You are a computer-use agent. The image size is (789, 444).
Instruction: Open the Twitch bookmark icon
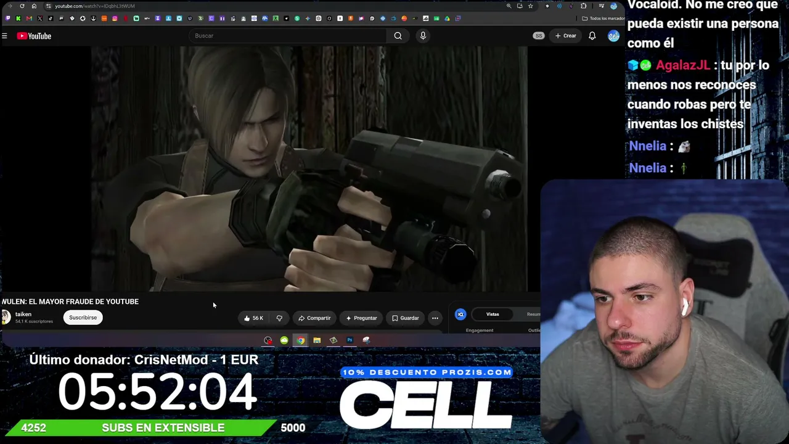click(8, 18)
